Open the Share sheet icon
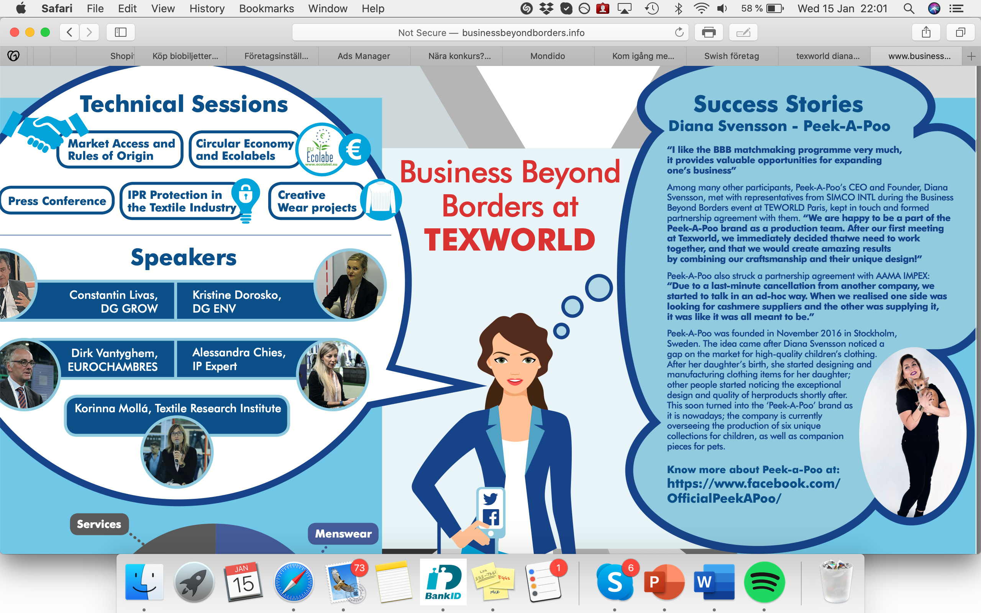This screenshot has height=613, width=981. click(926, 33)
